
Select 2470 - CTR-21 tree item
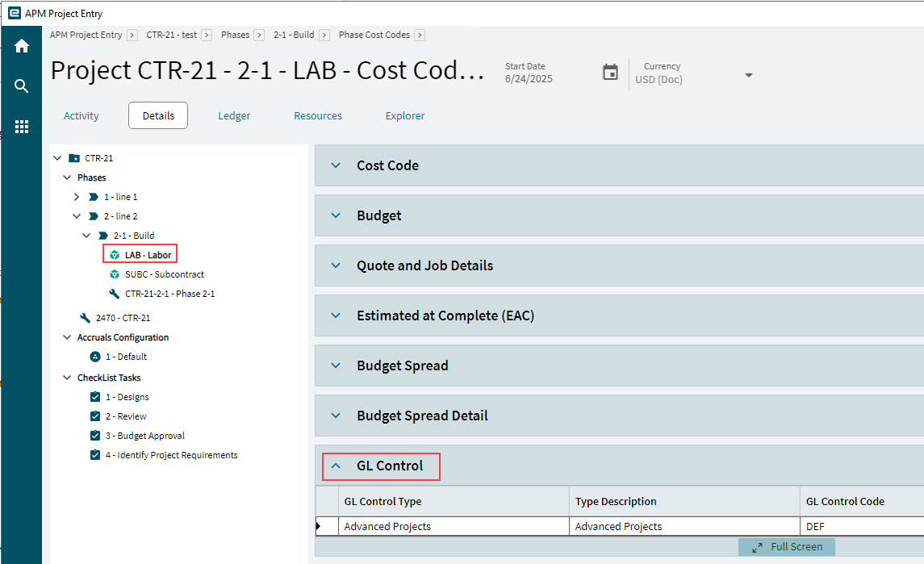click(123, 318)
